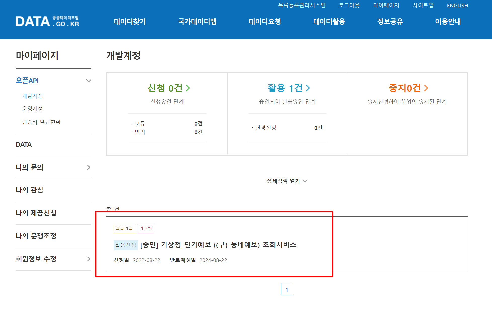Click the DATA.GO.KR logo
The height and width of the screenshot is (310, 492).
47,21
